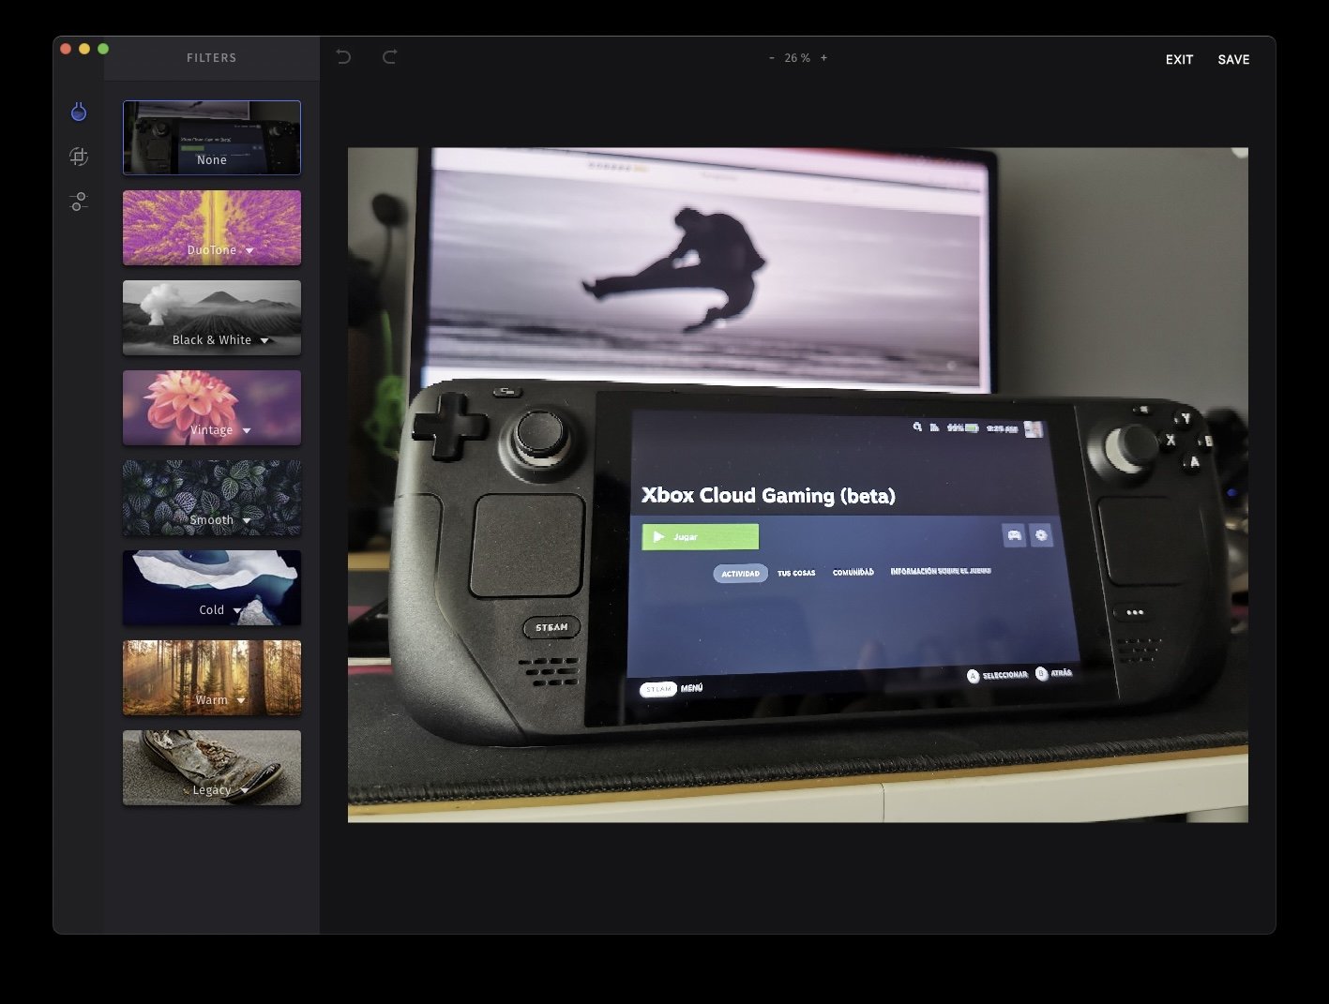Apply the Legacy filter thumbnail
1329x1004 pixels.
212,768
